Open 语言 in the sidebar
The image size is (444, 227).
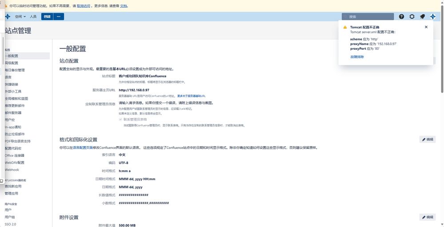click(x=8, y=77)
